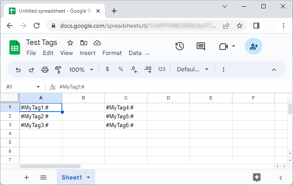
Task: Hide the menus with the up chevron
Action: coord(274,70)
